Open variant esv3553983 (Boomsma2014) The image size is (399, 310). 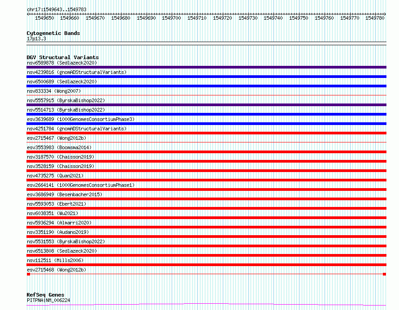point(59,147)
